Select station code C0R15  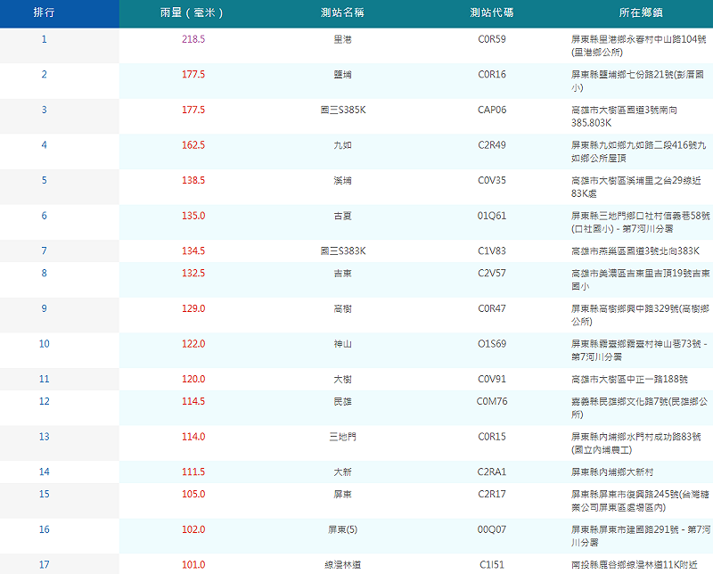(x=492, y=437)
